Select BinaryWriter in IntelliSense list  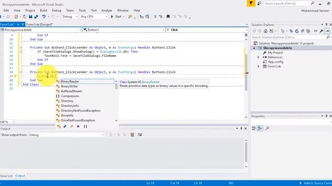point(69,86)
